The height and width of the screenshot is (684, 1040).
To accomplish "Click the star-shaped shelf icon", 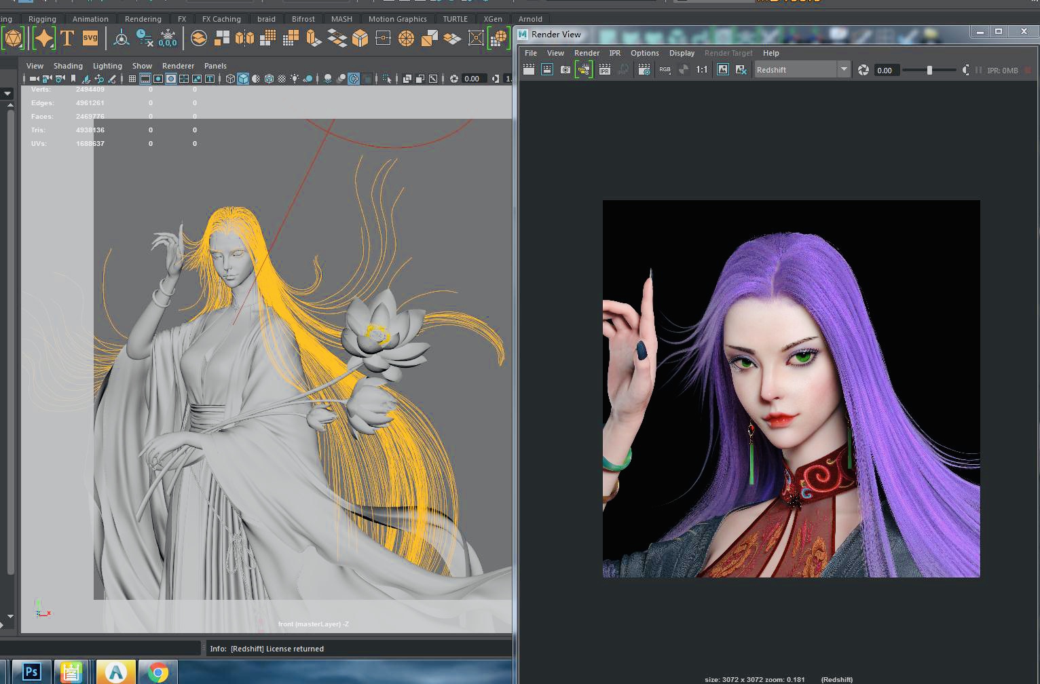I will pos(43,38).
